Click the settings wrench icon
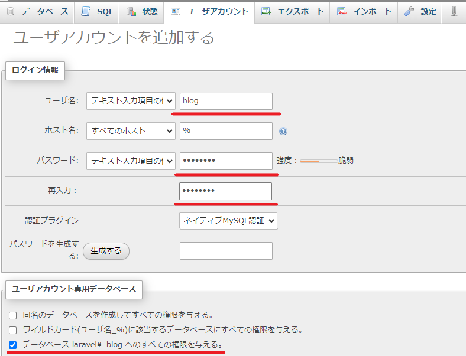 point(410,12)
